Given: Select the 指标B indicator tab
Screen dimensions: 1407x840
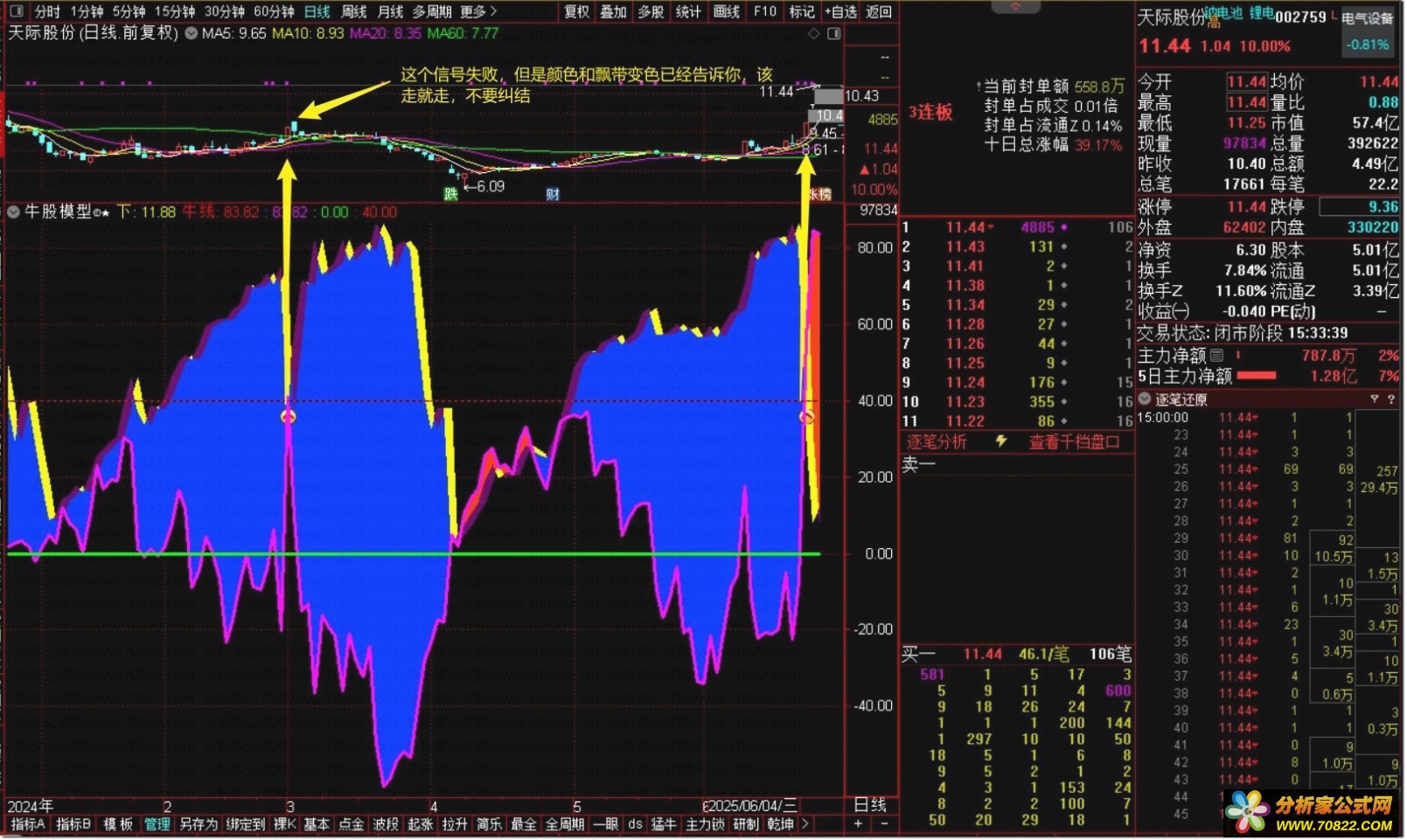Looking at the screenshot, I should [x=73, y=824].
